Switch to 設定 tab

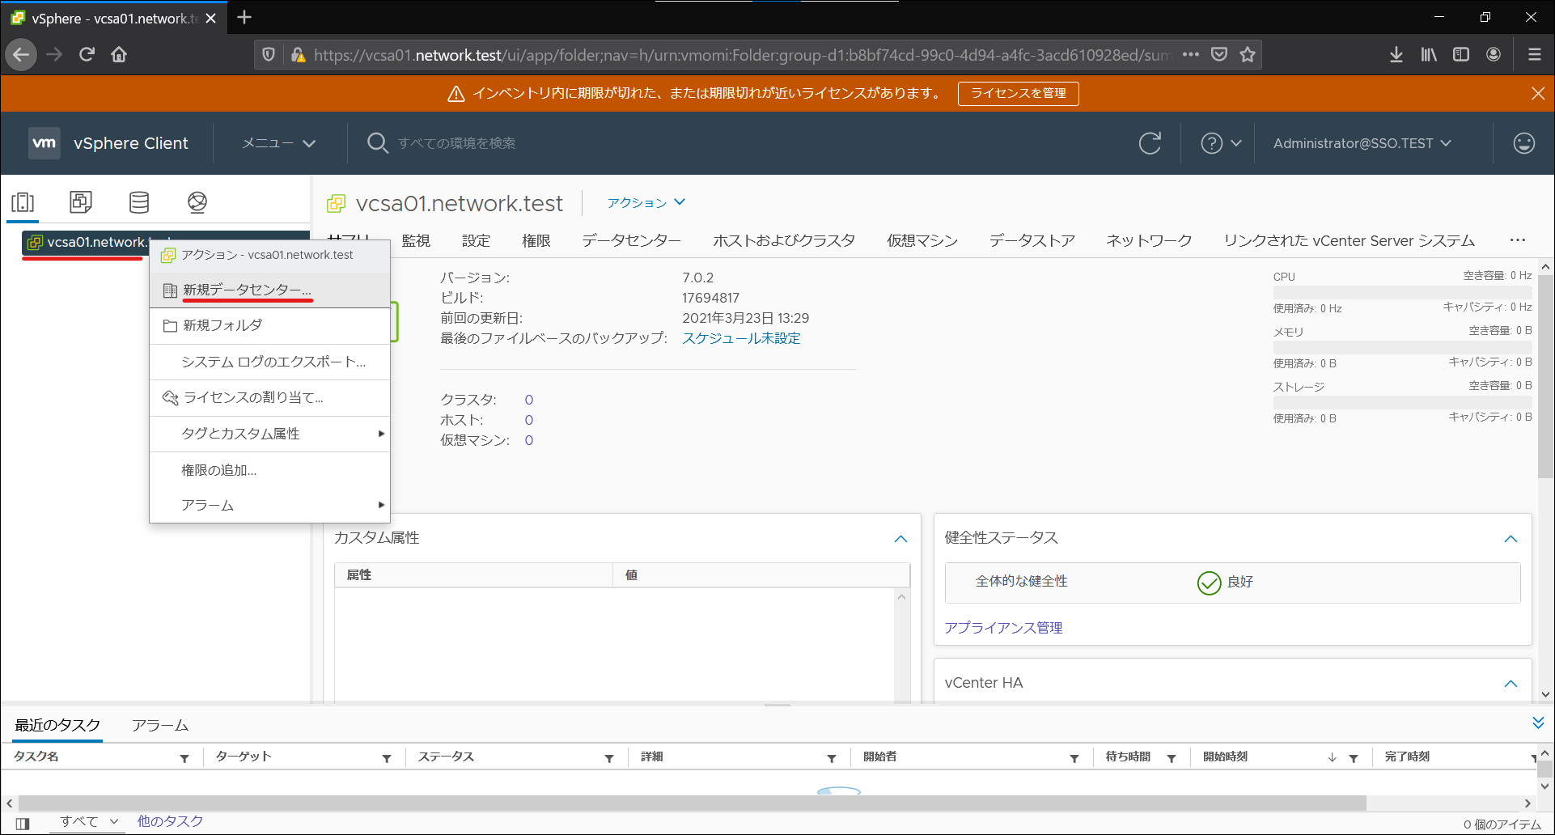476,240
